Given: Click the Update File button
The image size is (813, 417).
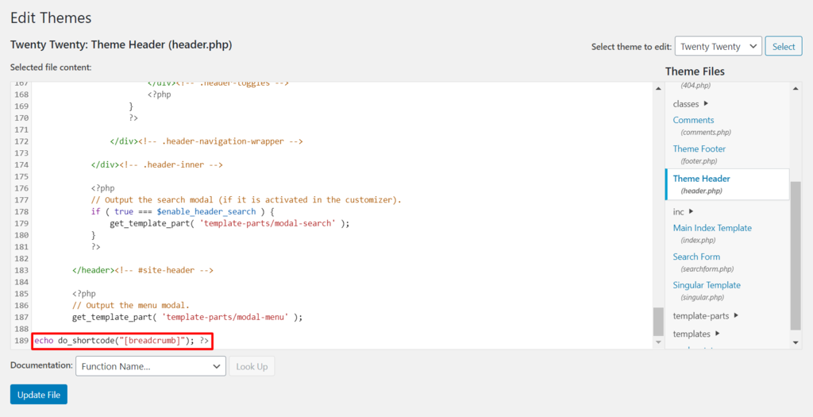Looking at the screenshot, I should click(39, 395).
